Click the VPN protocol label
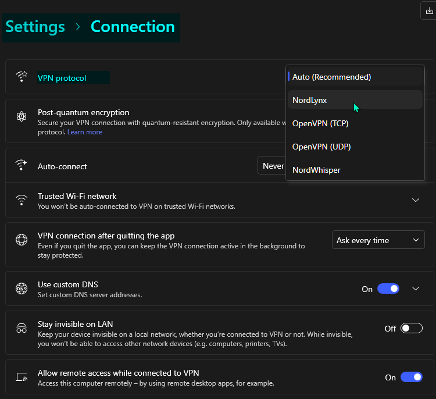Image resolution: width=436 pixels, height=399 pixels. (62, 78)
